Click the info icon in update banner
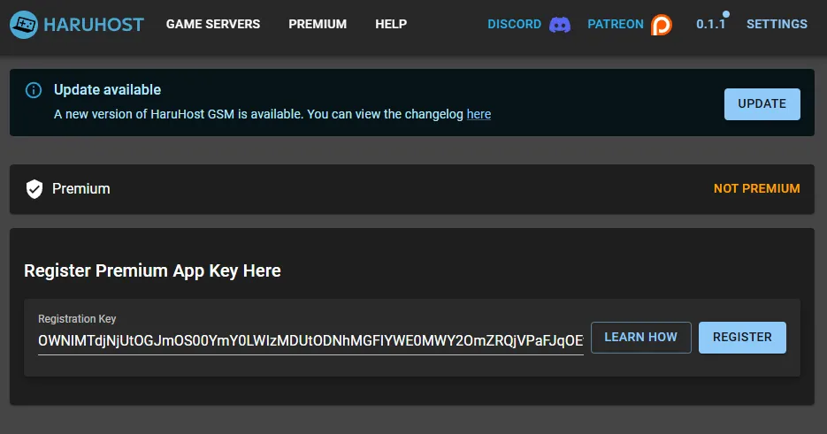 [34, 90]
